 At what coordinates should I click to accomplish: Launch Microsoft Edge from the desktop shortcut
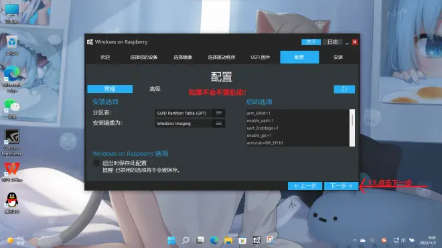(x=12, y=80)
